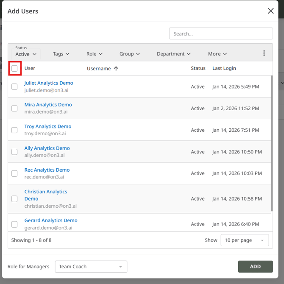
Task: Close the Add Users dialog
Action: click(x=270, y=11)
